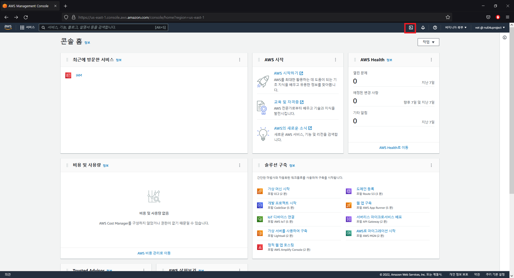The width and height of the screenshot is (514, 278).
Task: Open options menu for AWS 시작 widget
Action: [x=335, y=60]
